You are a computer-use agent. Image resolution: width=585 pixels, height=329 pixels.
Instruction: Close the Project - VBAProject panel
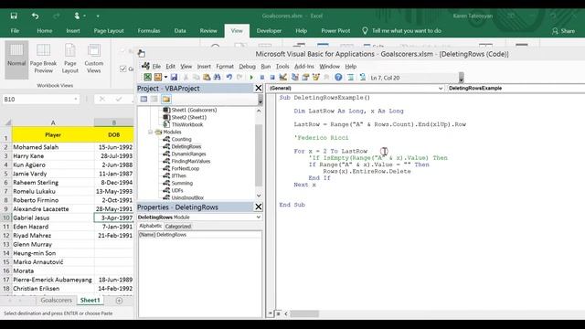point(258,88)
